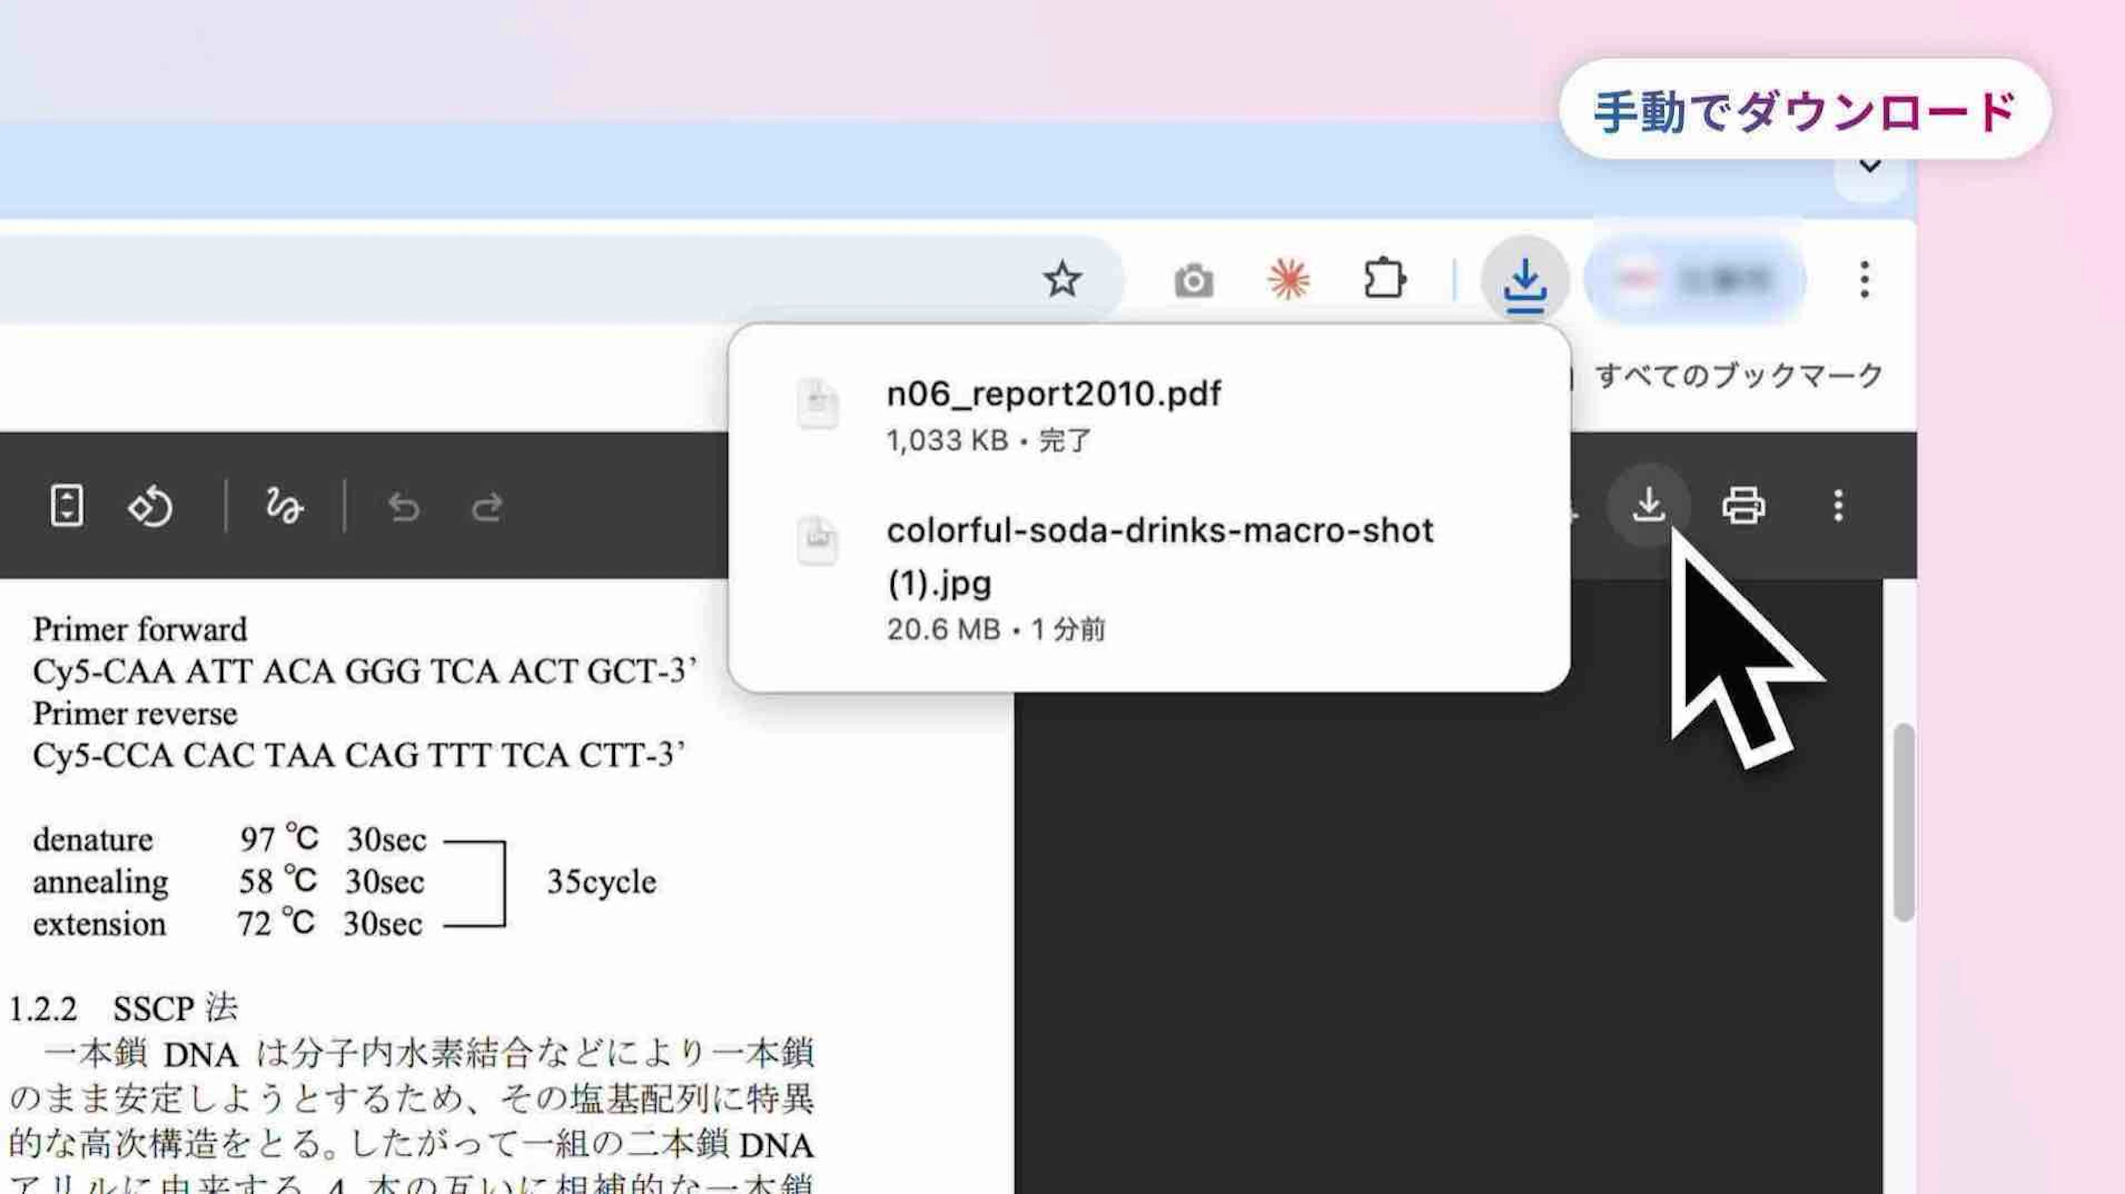Click the PDF fit-to-page icon
Viewport: 2125px width, 1194px height.
[x=66, y=505]
